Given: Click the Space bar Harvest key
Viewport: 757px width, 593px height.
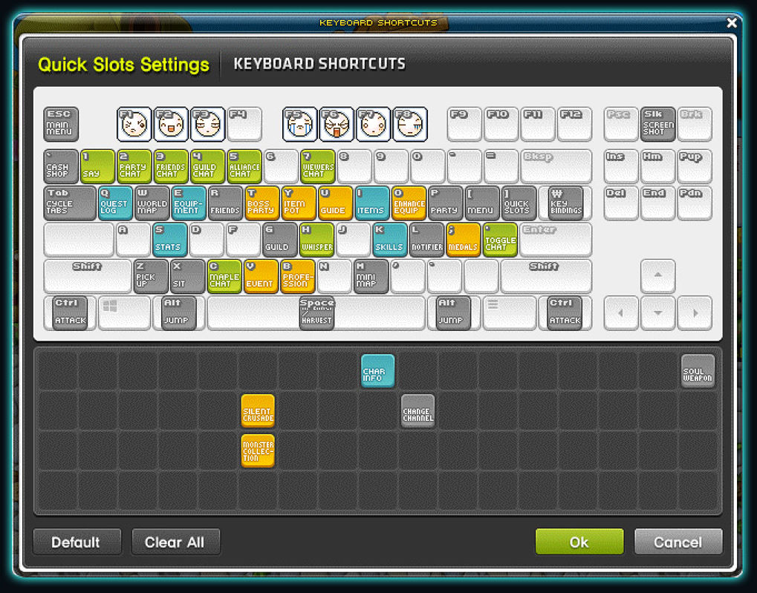Looking at the screenshot, I should tap(316, 312).
